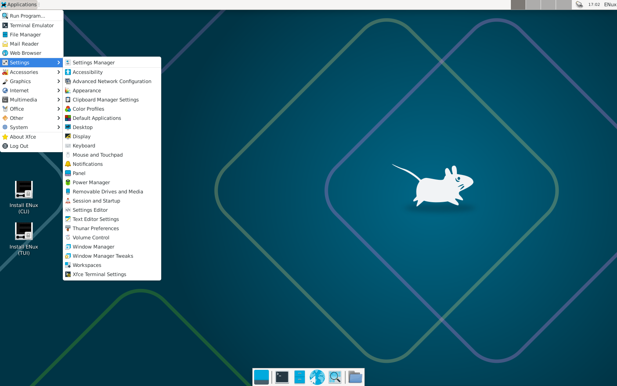Click the Show Desktop icon in the dock
617x386 pixels.
coord(261,377)
